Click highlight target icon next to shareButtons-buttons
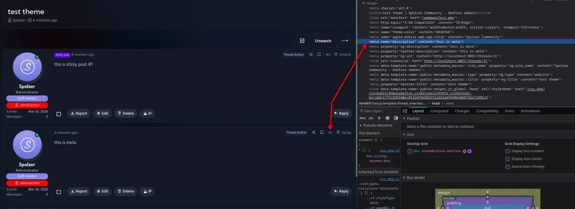Screen dimensions: 575x209 point(465,151)
